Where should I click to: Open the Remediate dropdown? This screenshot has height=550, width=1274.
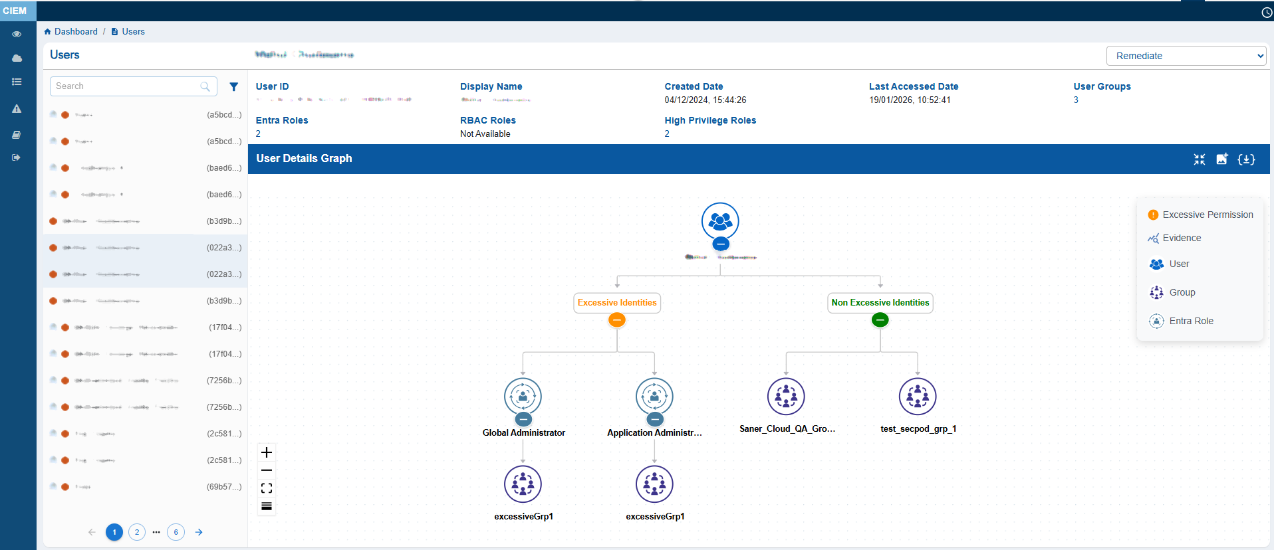pos(1186,56)
